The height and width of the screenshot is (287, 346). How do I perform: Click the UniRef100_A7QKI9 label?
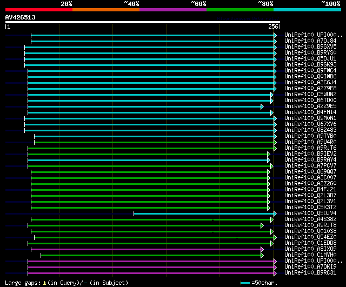pyautogui.click(x=310, y=267)
